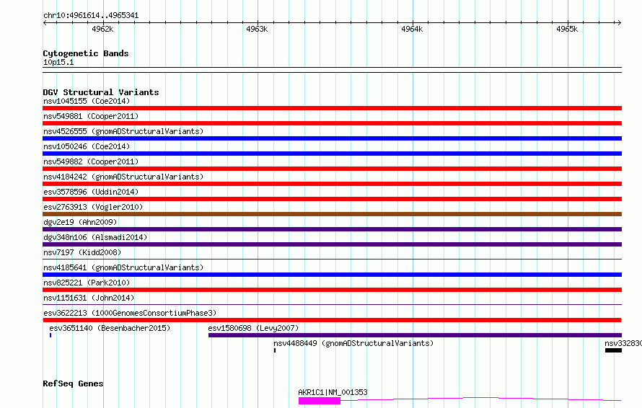Click the thin purple line under nsv1151631
642x408 pixels.
(332, 304)
